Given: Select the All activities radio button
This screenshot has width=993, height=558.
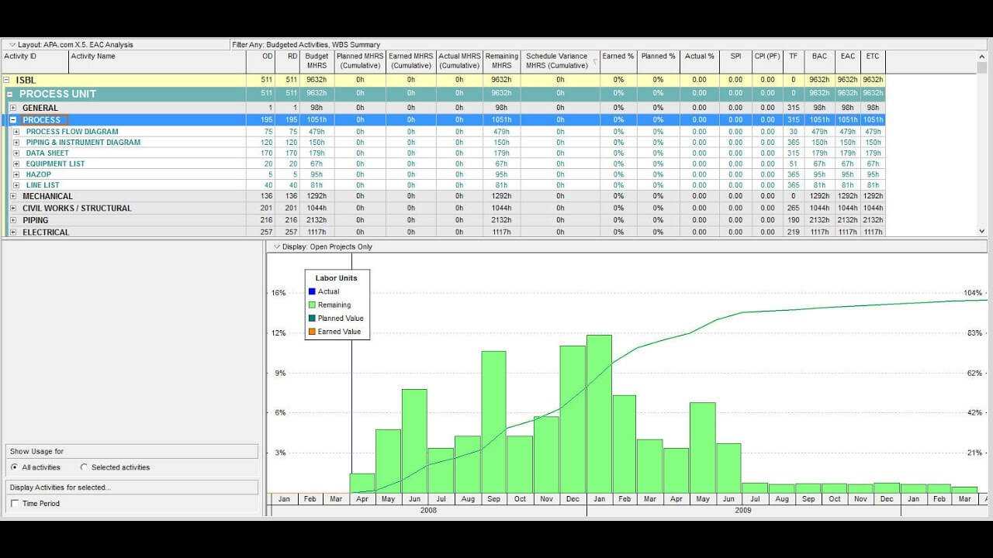Looking at the screenshot, I should click(x=15, y=467).
